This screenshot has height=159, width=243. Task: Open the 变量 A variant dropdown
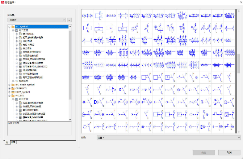point(168,137)
